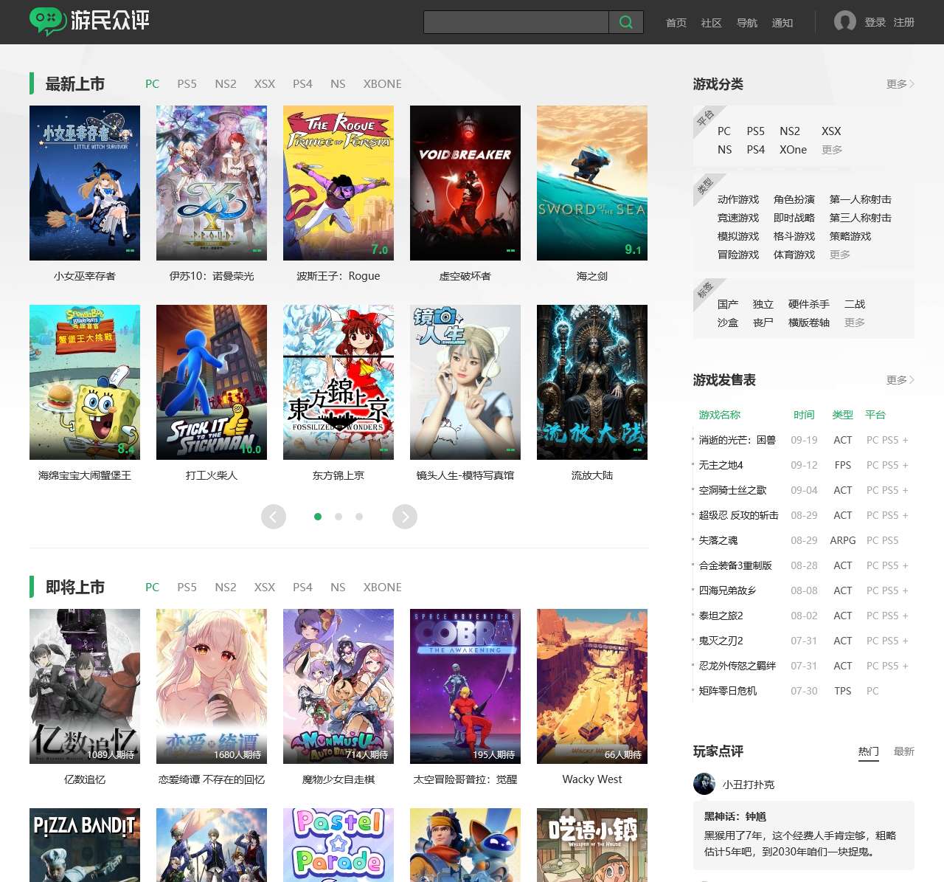Open the 东方锦上京 game cover
Viewport: 944px width, 882px height.
339,382
